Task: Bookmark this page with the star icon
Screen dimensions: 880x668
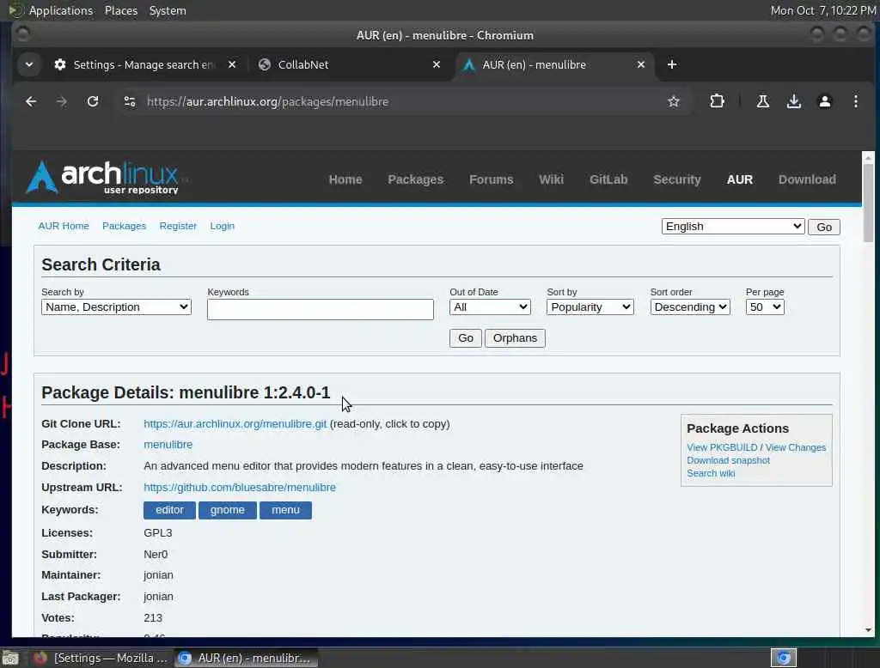Action: pyautogui.click(x=674, y=101)
